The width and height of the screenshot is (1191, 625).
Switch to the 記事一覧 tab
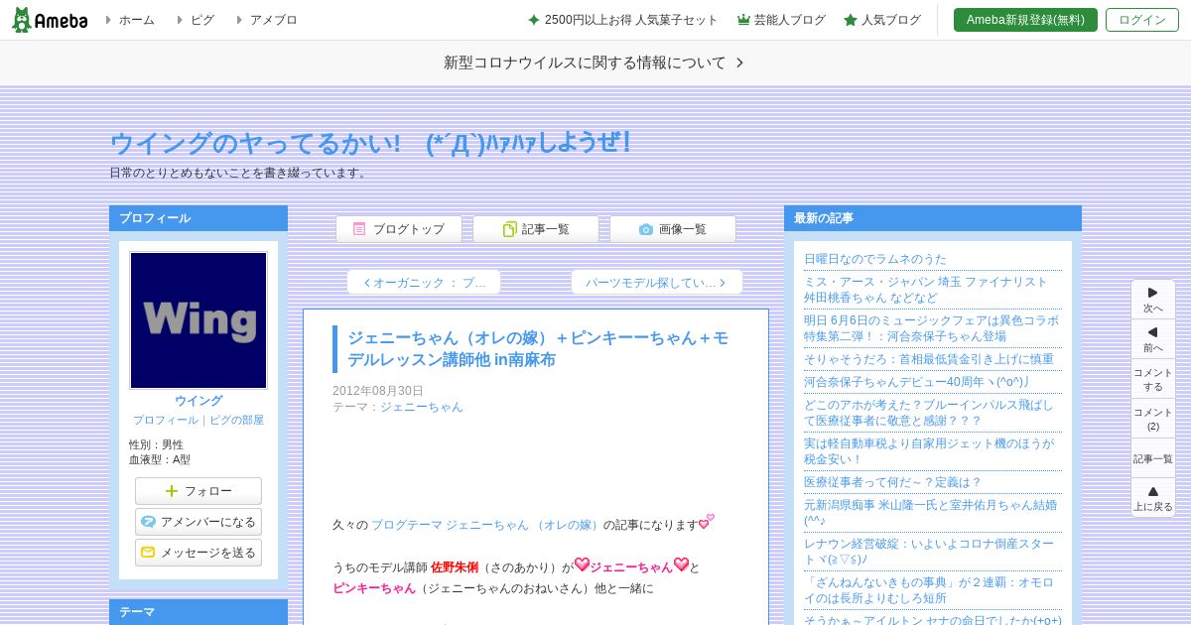pyautogui.click(x=536, y=229)
